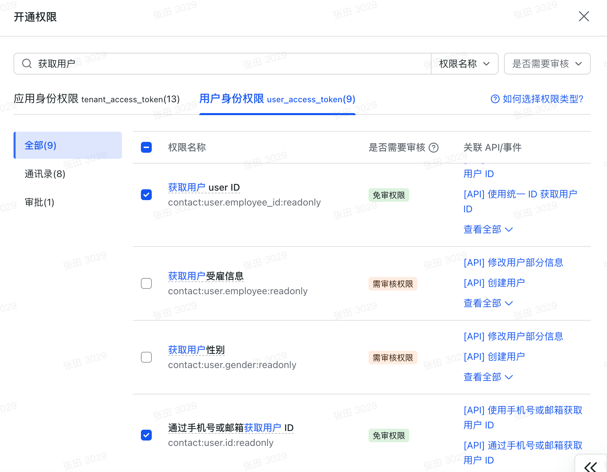This screenshot has height=472, width=607.
Task: Click the search magnifier icon
Action: point(27,64)
